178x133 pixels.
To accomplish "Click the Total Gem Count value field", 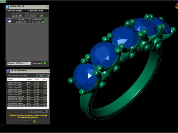I will pyautogui.click(x=46, y=11).
